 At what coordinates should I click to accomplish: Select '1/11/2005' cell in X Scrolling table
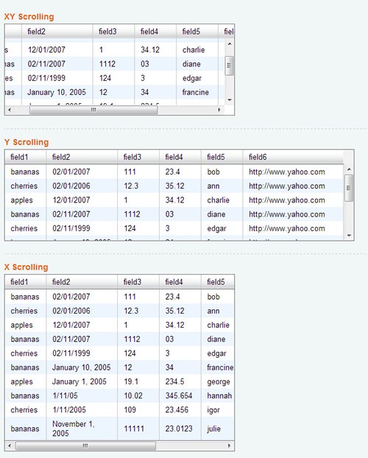point(82,410)
